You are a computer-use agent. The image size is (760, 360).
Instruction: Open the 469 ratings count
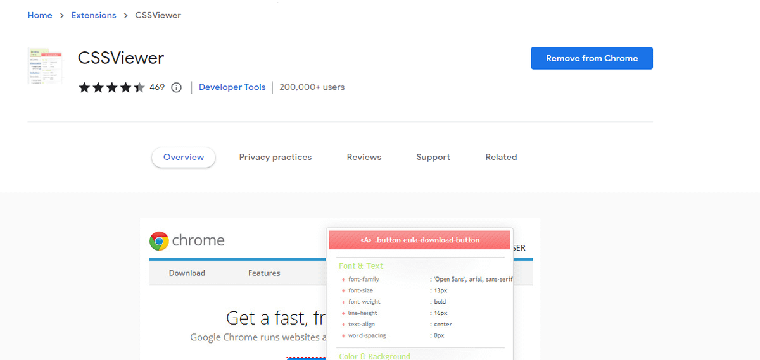(157, 87)
